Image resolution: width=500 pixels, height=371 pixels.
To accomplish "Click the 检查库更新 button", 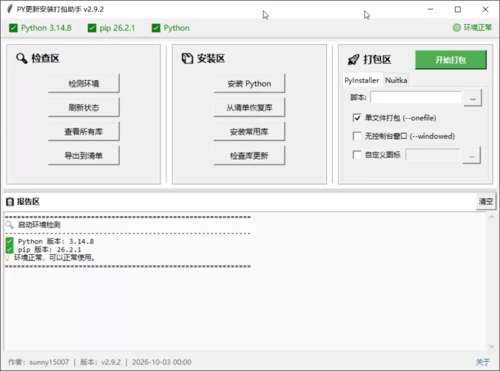I will point(250,156).
